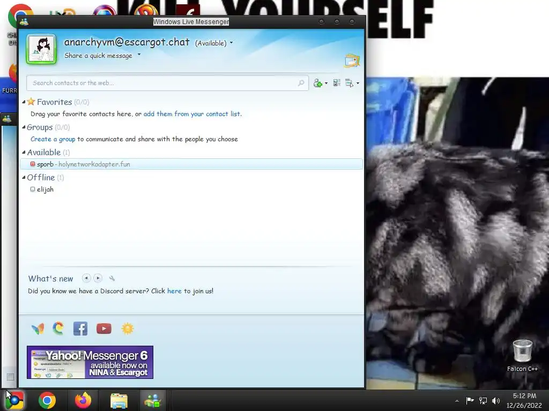Image resolution: width=549 pixels, height=411 pixels.
Task: Click the Groups section header text
Action: [x=40, y=127]
